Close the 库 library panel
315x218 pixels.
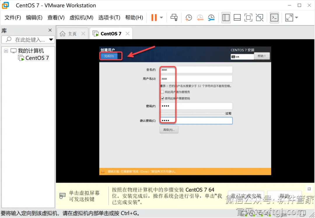point(50,30)
